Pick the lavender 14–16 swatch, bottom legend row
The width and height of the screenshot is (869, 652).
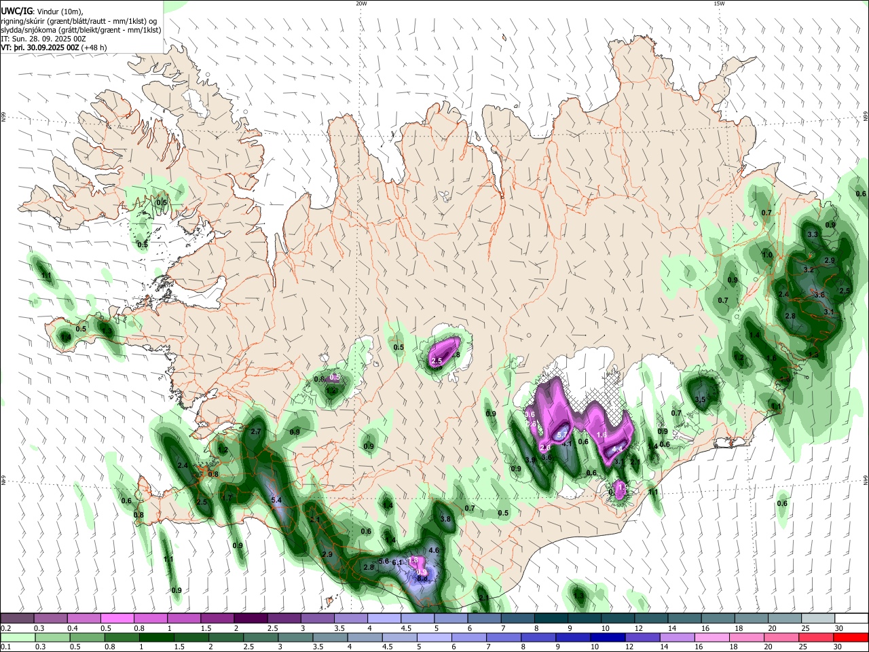[x=677, y=638]
